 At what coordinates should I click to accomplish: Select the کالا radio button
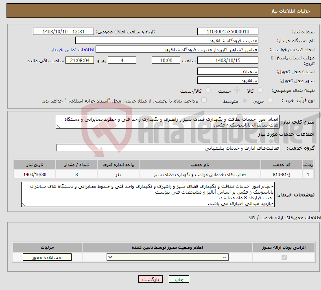[260, 90]
